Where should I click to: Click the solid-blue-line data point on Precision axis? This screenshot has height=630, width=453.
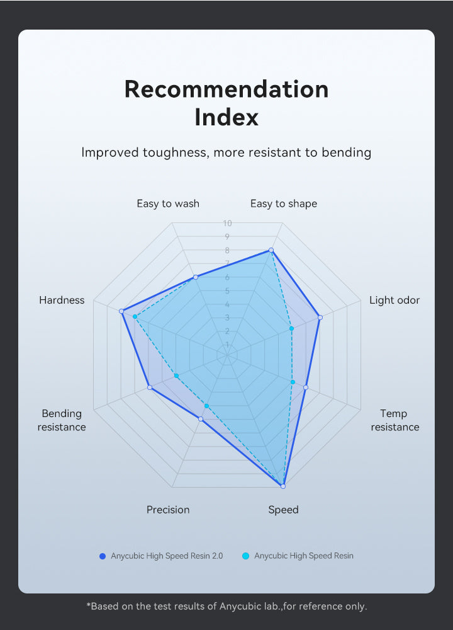click(x=201, y=419)
